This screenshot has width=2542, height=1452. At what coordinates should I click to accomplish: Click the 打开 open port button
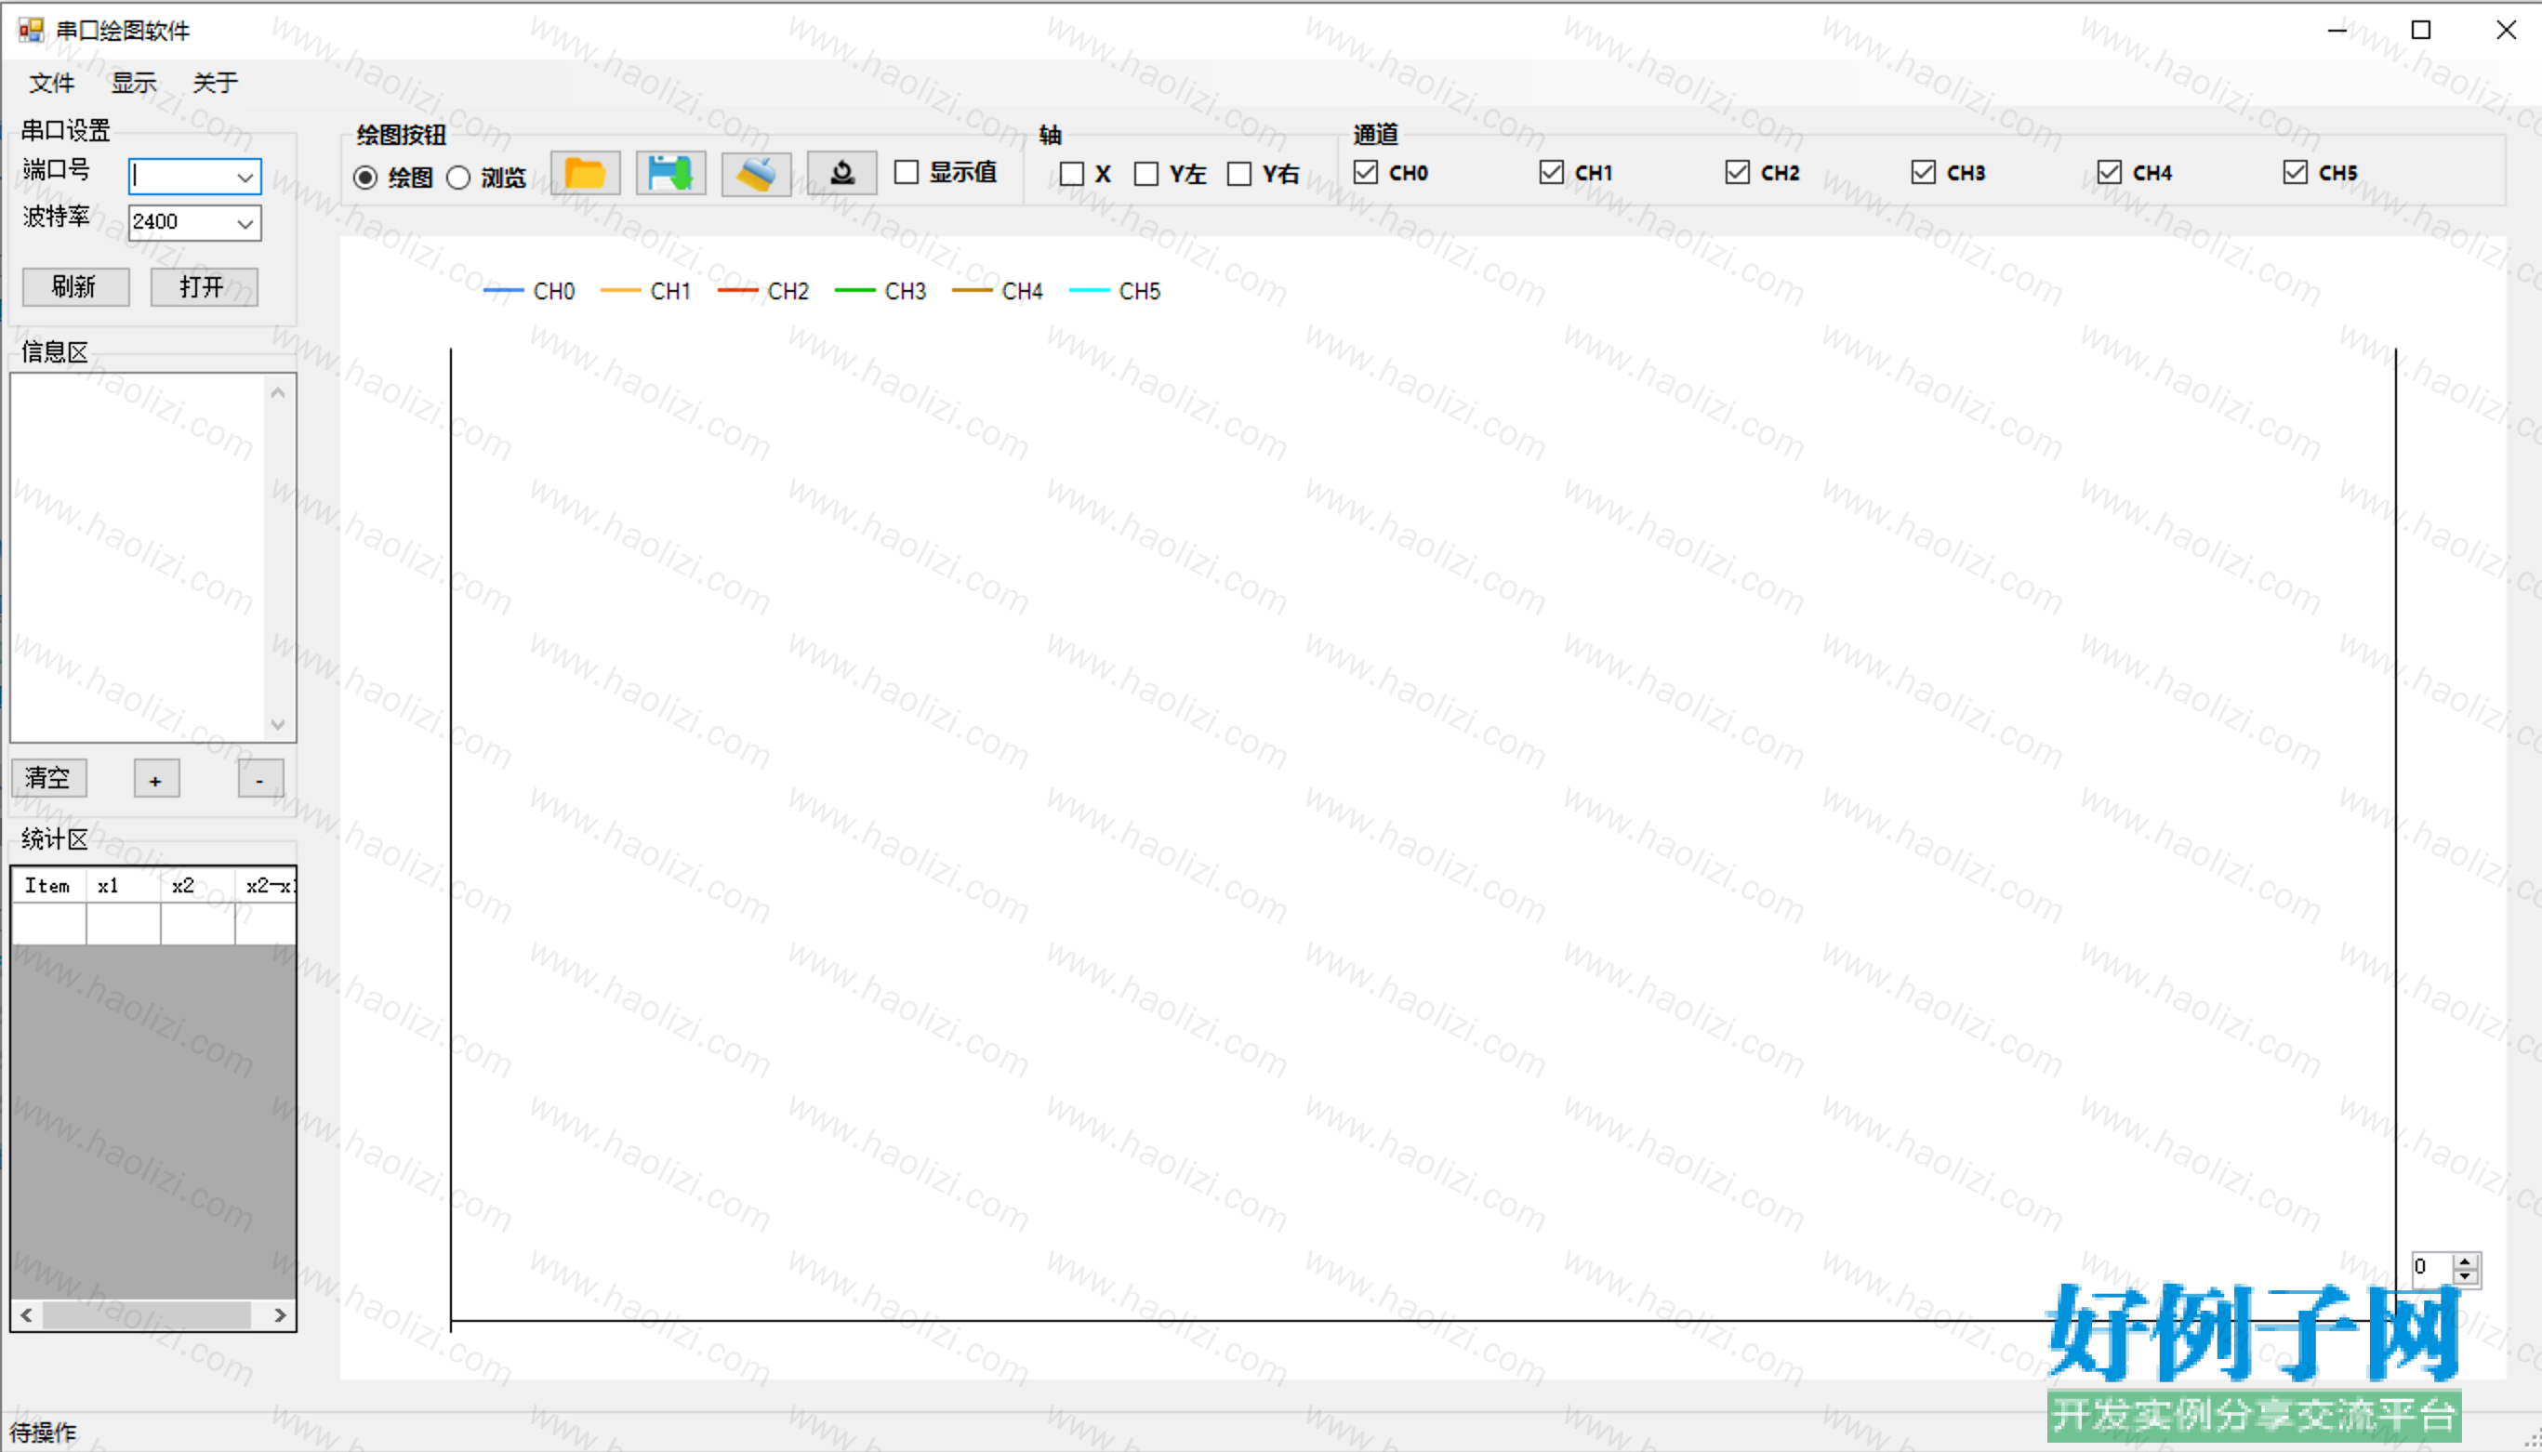click(x=204, y=287)
